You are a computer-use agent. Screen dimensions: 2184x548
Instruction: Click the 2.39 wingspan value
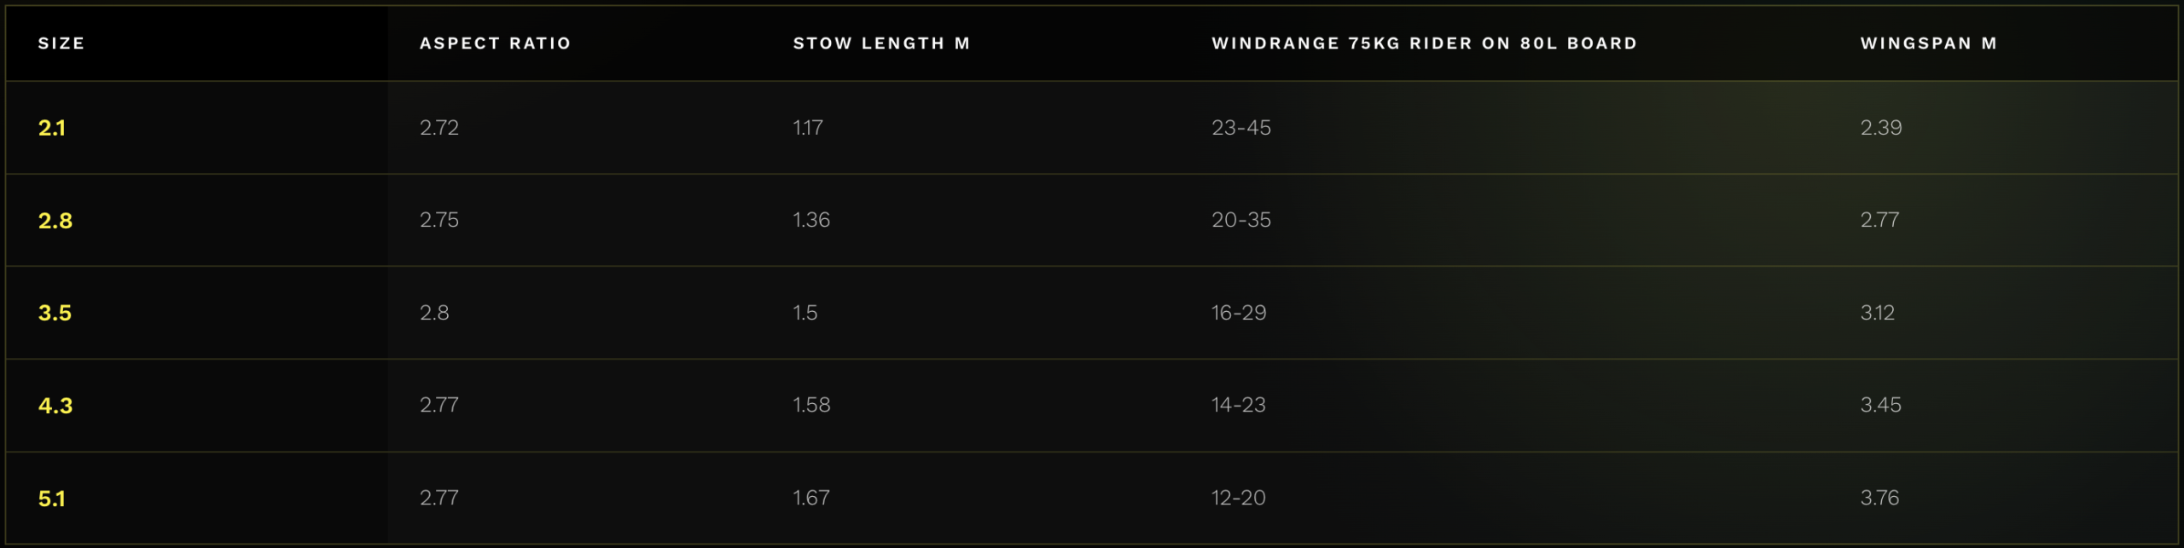click(1880, 128)
